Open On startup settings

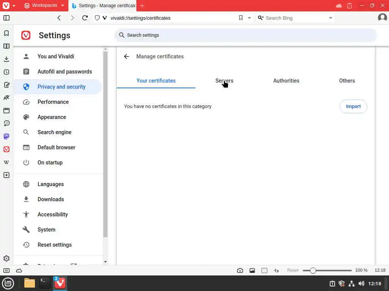point(58,163)
